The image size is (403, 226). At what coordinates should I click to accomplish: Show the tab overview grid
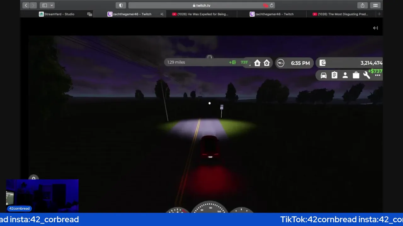point(375,5)
